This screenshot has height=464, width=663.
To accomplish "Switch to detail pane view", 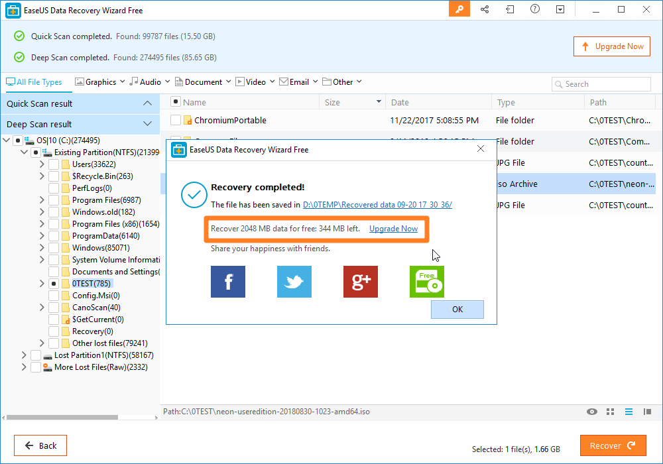I will pyautogui.click(x=647, y=412).
